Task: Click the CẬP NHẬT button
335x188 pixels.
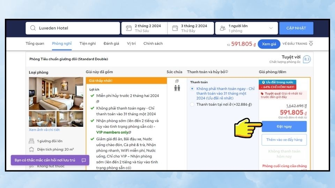Action: (x=296, y=28)
